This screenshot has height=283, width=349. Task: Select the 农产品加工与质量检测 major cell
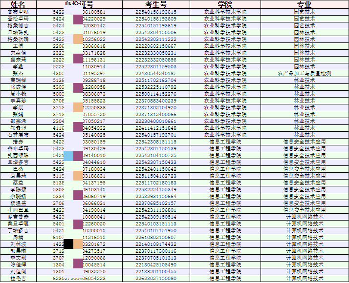point(304,73)
